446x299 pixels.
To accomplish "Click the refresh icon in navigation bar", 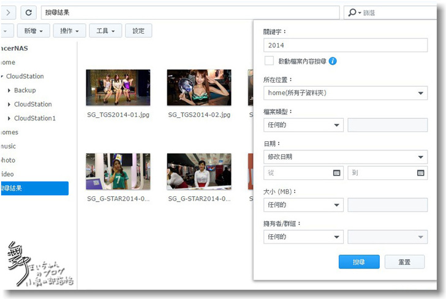I will 28,12.
